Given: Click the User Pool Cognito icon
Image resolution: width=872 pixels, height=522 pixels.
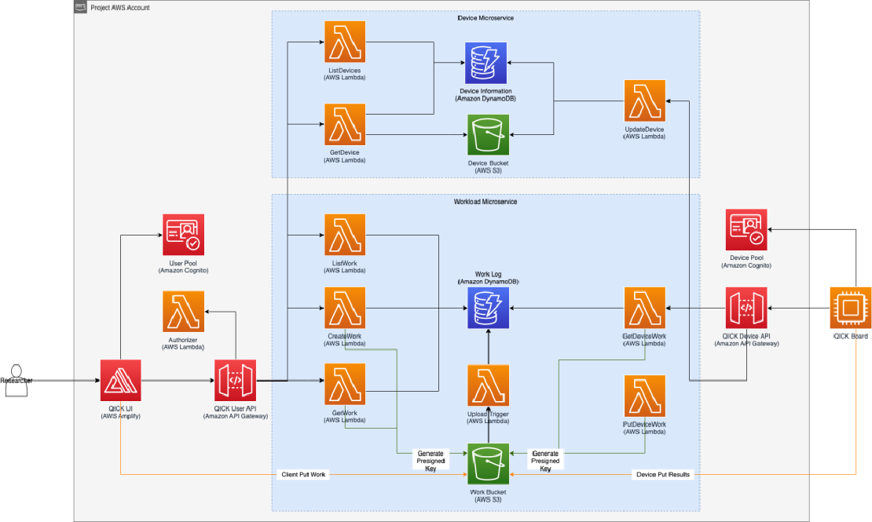Looking at the screenshot, I should 184,235.
